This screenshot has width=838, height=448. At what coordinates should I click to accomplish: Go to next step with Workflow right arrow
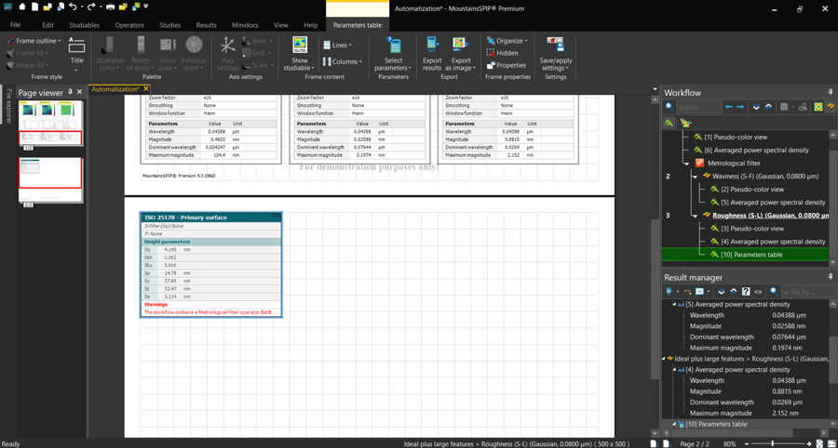coord(741,107)
